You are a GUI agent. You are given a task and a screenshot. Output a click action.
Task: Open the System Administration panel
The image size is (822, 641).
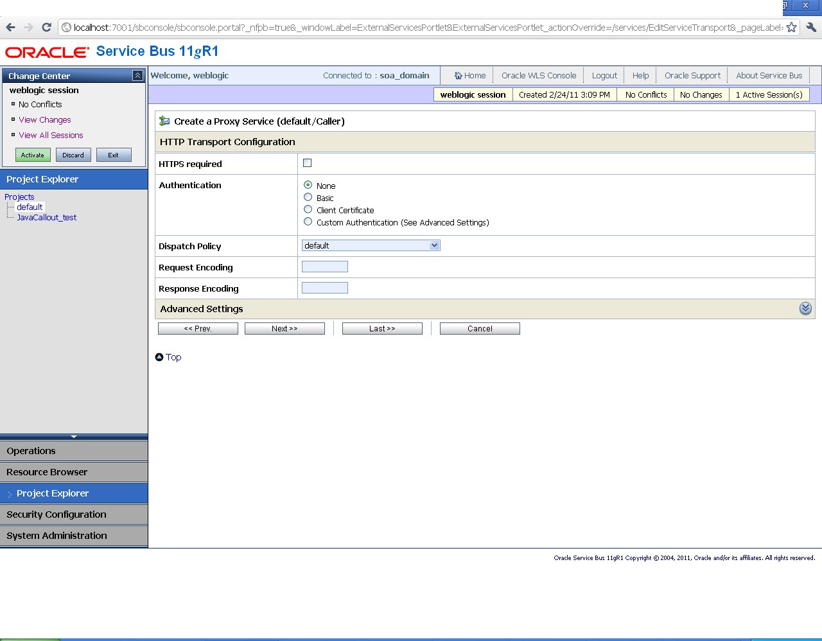(x=74, y=536)
